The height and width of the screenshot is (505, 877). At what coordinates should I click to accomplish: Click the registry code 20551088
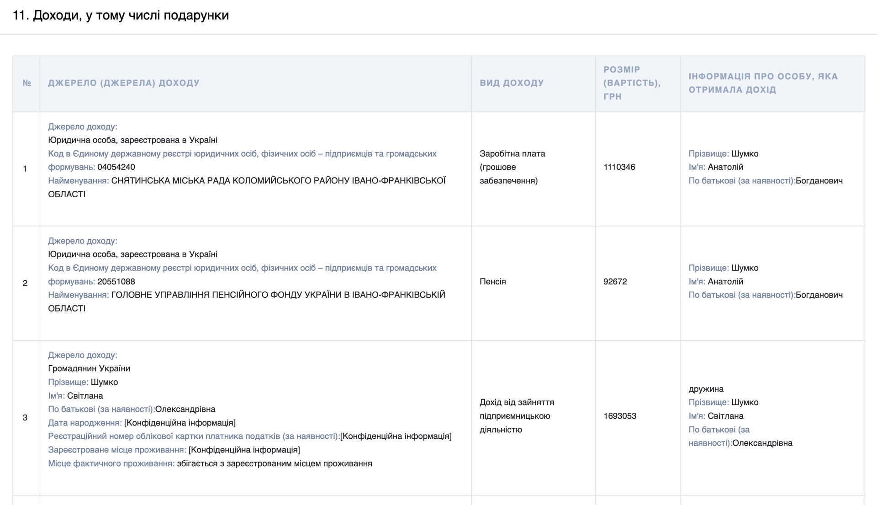point(116,281)
